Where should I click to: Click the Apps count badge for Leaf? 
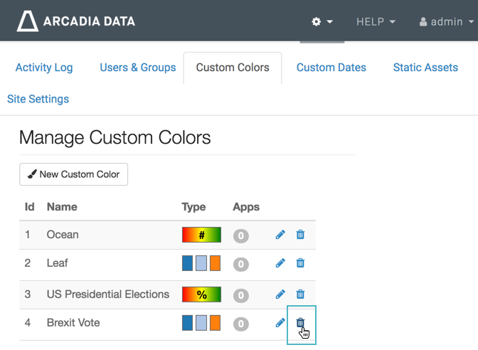(x=241, y=265)
